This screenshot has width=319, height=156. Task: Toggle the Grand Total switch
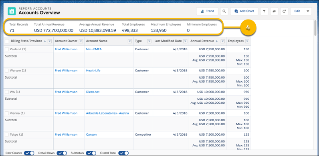[x=123, y=153]
